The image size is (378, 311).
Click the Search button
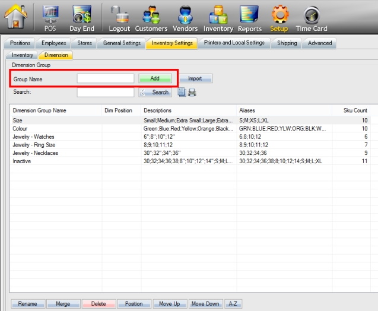point(155,93)
